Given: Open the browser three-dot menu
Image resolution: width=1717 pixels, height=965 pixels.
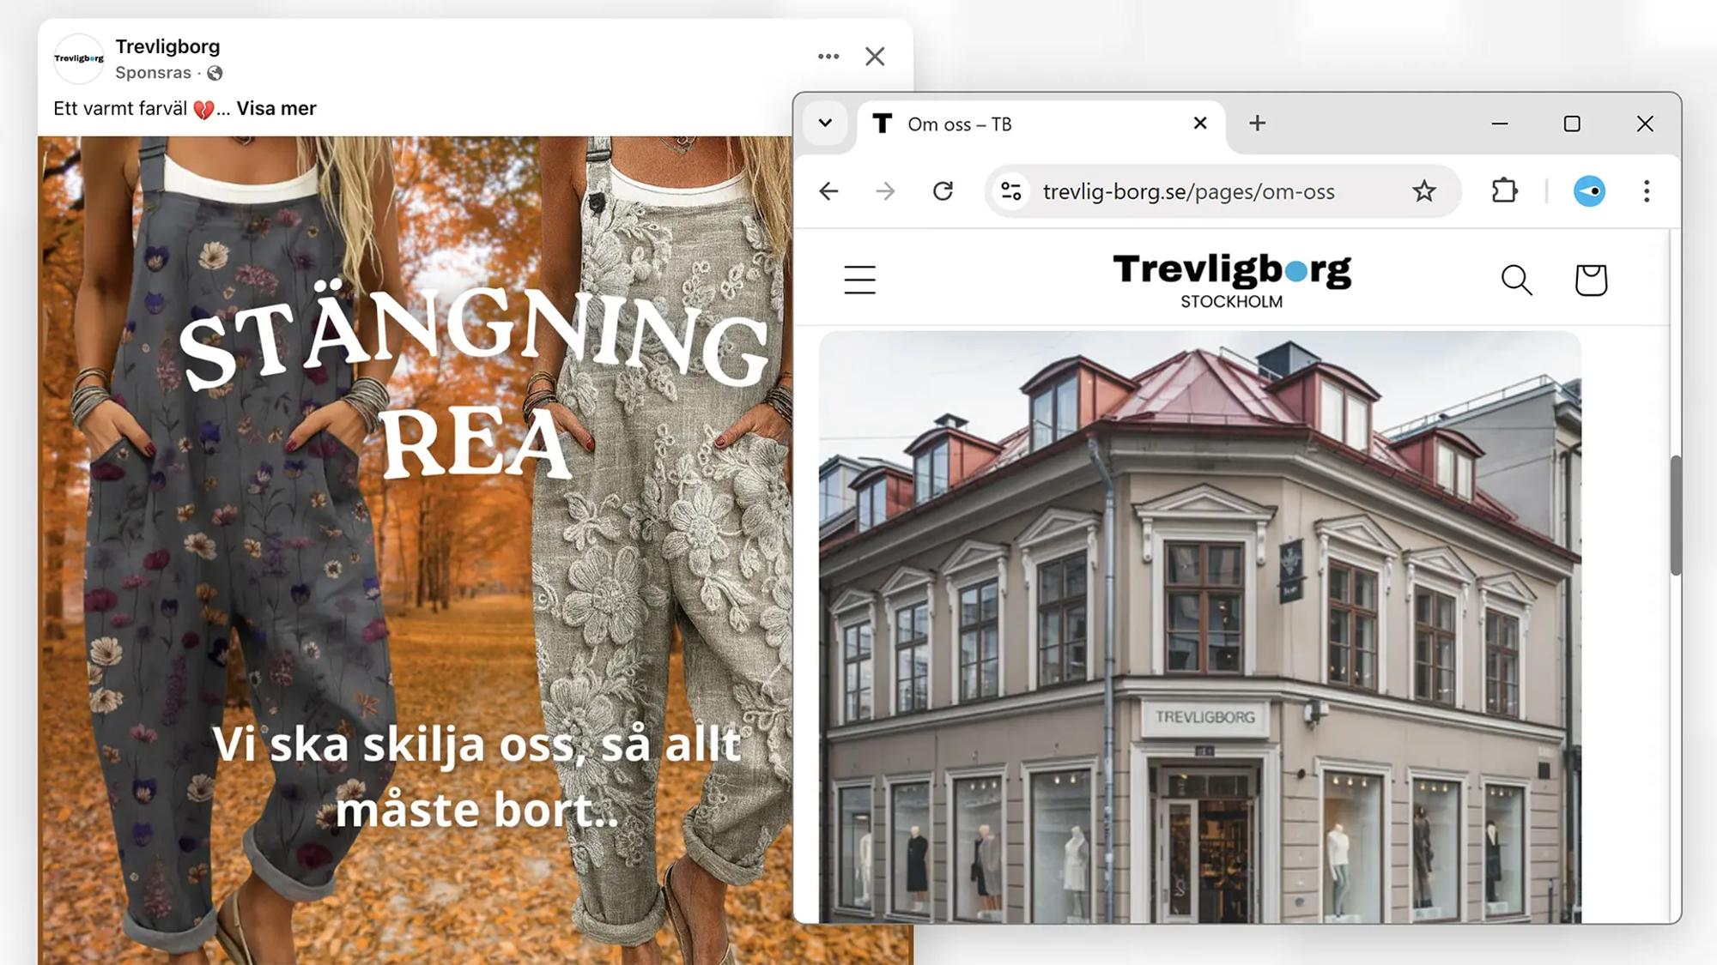Looking at the screenshot, I should coord(1647,190).
